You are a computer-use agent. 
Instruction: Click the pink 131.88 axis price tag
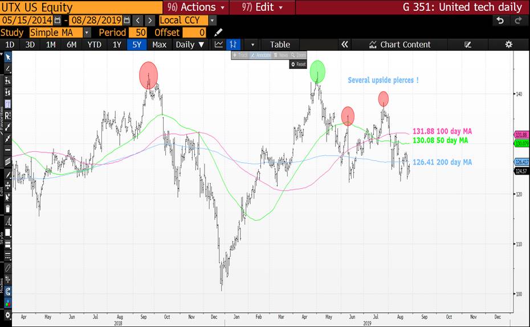[521, 135]
